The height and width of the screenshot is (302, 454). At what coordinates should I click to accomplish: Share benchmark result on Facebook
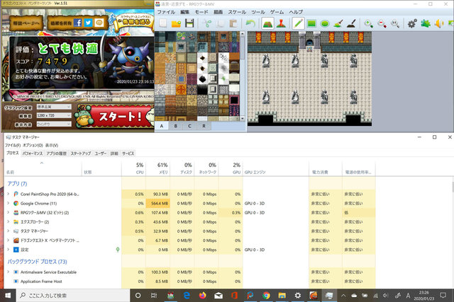pos(77,23)
